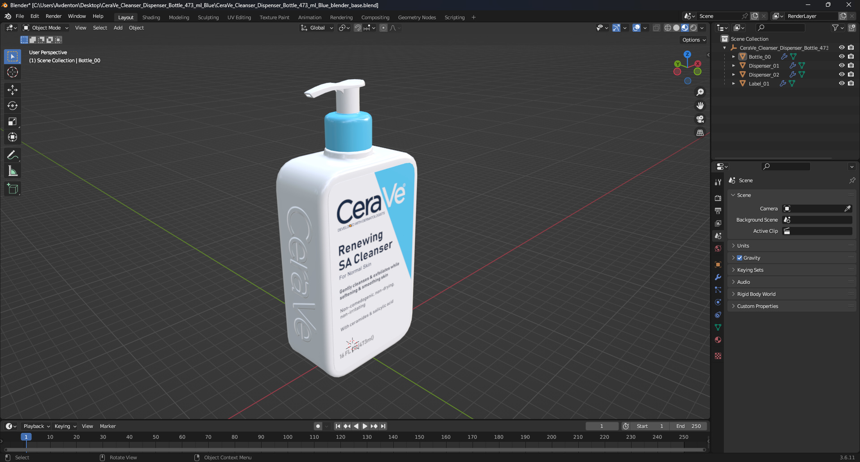Switch to the Shading workspace tab

[x=151, y=17]
